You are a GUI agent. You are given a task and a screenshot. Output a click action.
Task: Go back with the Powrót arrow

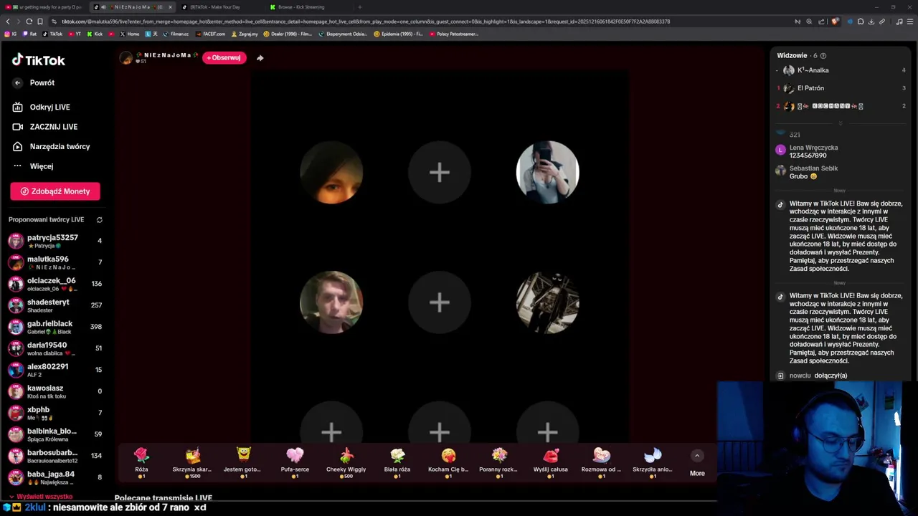tap(17, 83)
